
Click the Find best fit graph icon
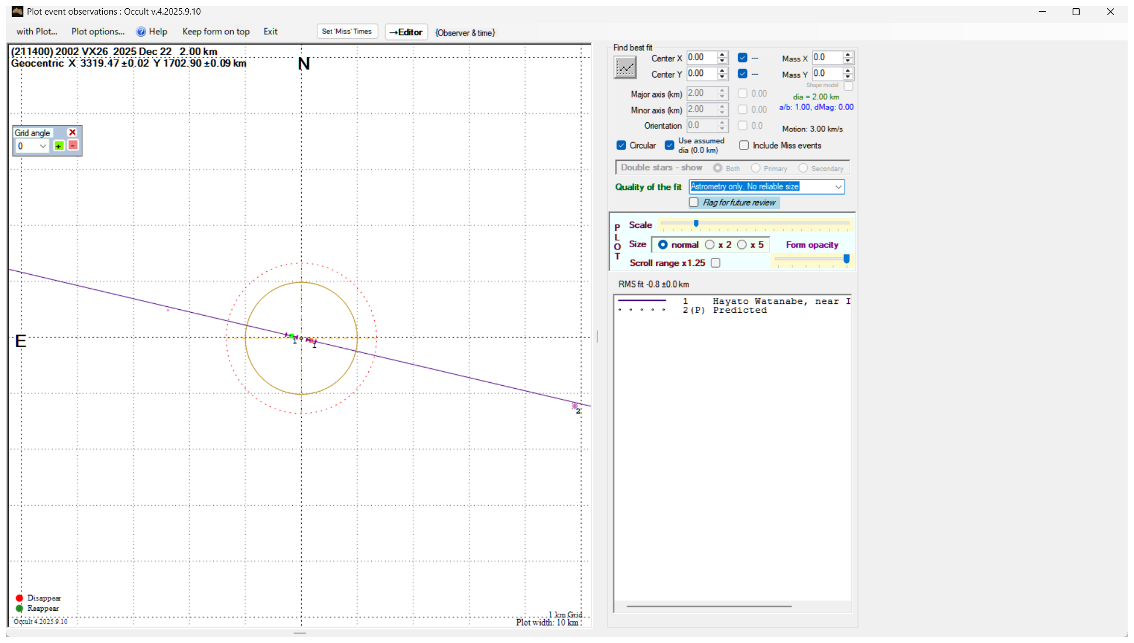(625, 68)
